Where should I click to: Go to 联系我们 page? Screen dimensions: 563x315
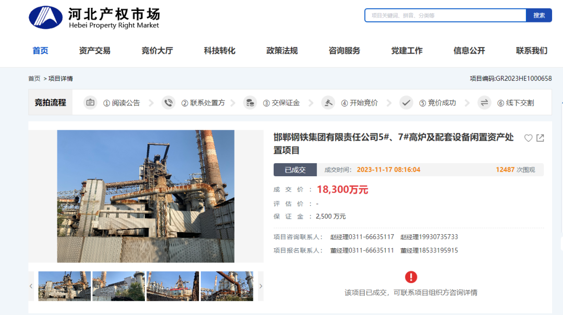[532, 51]
